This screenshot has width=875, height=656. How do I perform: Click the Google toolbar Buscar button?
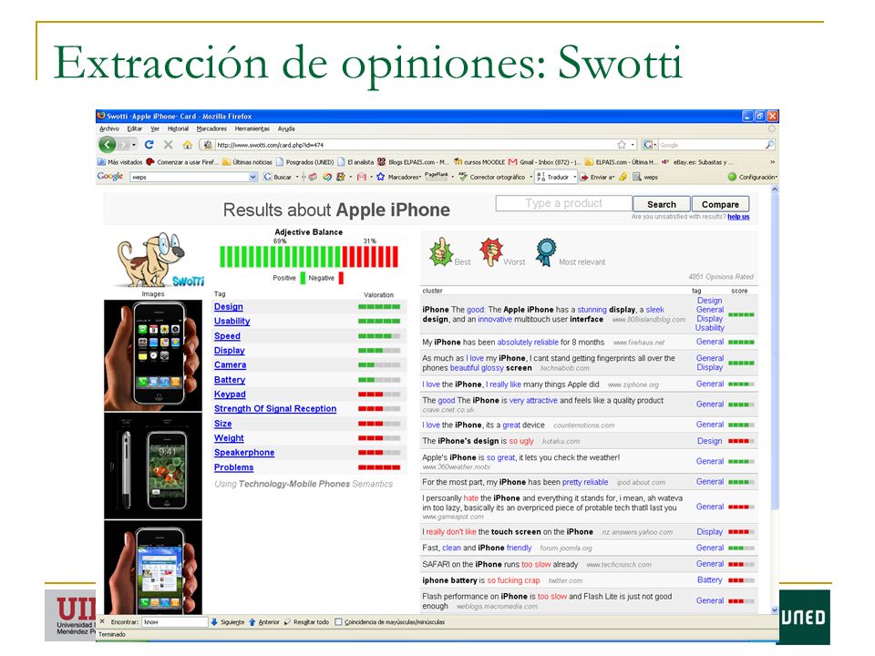click(x=278, y=177)
